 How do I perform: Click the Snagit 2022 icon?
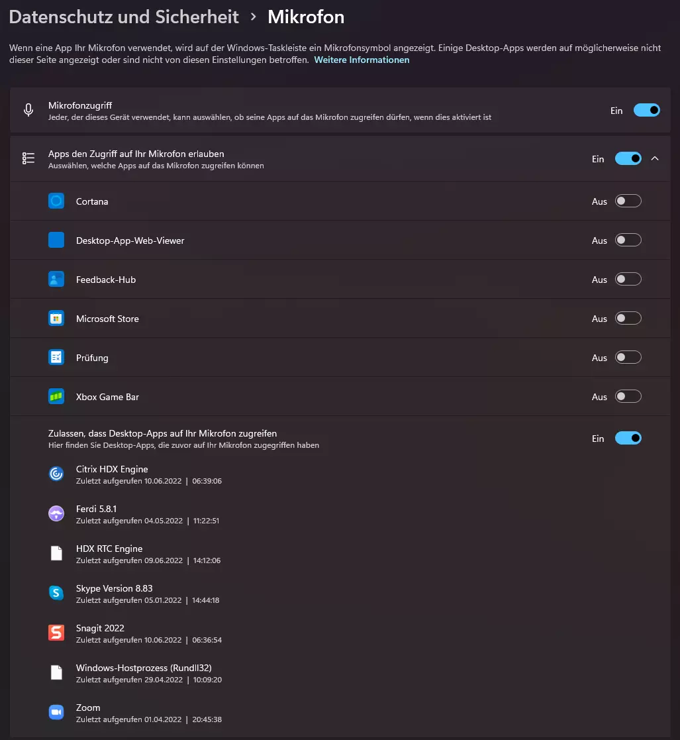[x=56, y=633]
